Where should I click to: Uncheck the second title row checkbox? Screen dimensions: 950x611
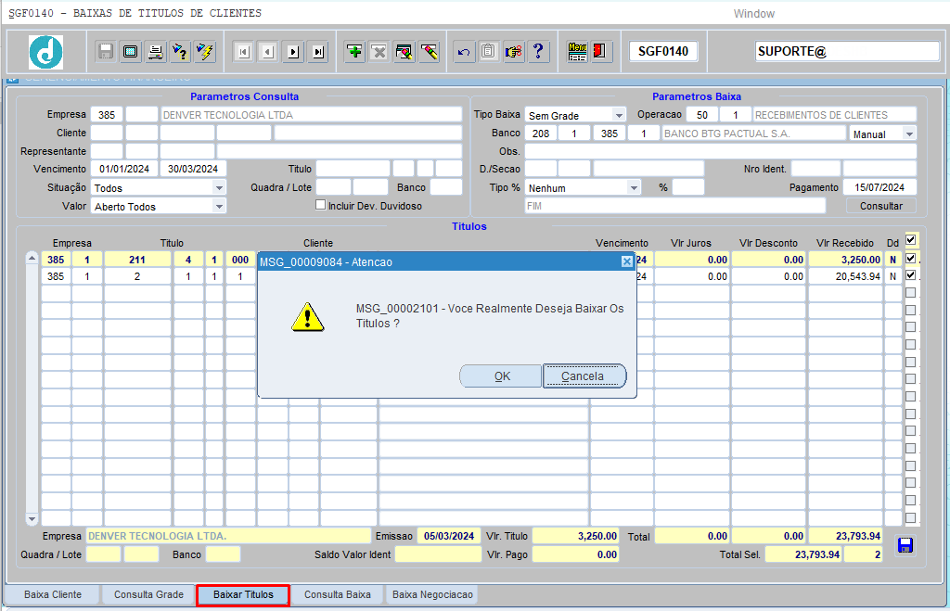910,275
